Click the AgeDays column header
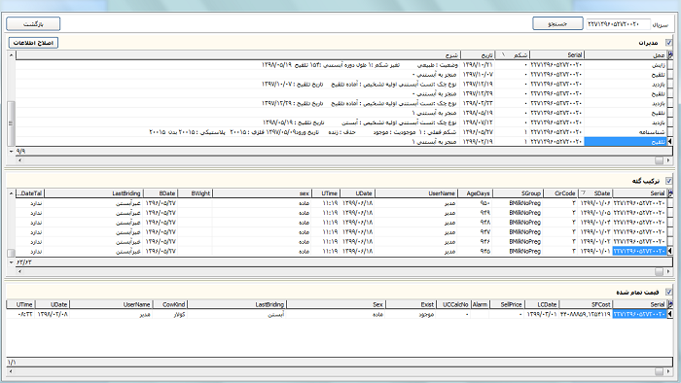Viewport: 681px width, 383px height. click(x=474, y=193)
